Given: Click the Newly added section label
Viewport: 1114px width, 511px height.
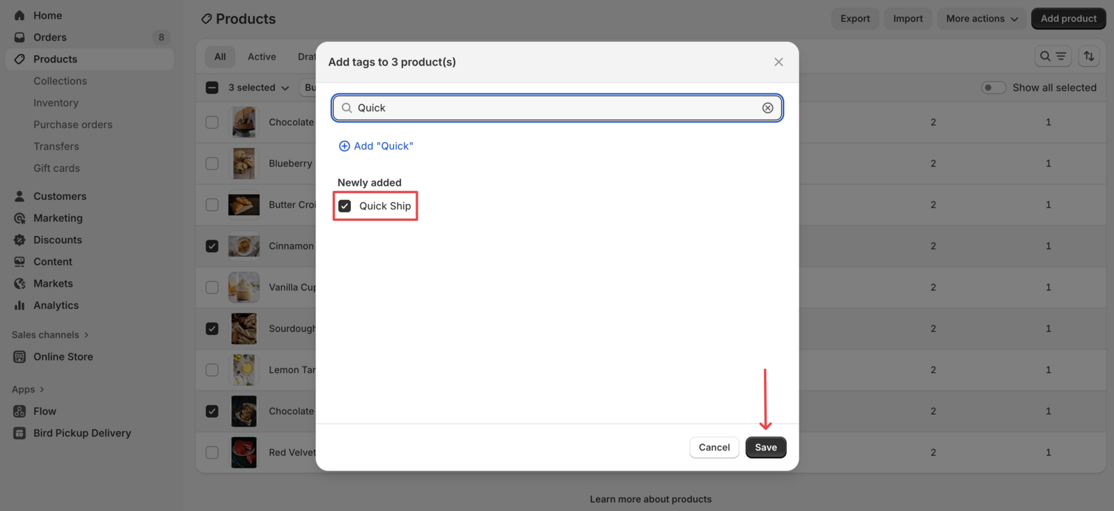Looking at the screenshot, I should click(x=370, y=183).
